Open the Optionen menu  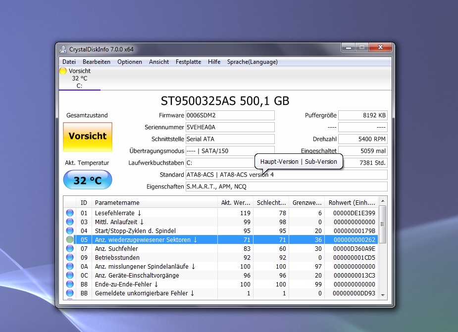(x=130, y=62)
